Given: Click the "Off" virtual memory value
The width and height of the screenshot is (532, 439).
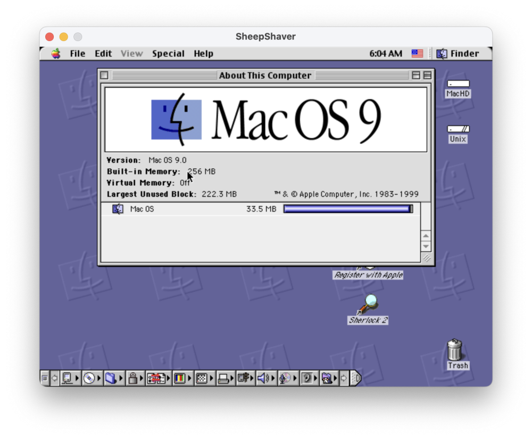Looking at the screenshot, I should (x=185, y=183).
